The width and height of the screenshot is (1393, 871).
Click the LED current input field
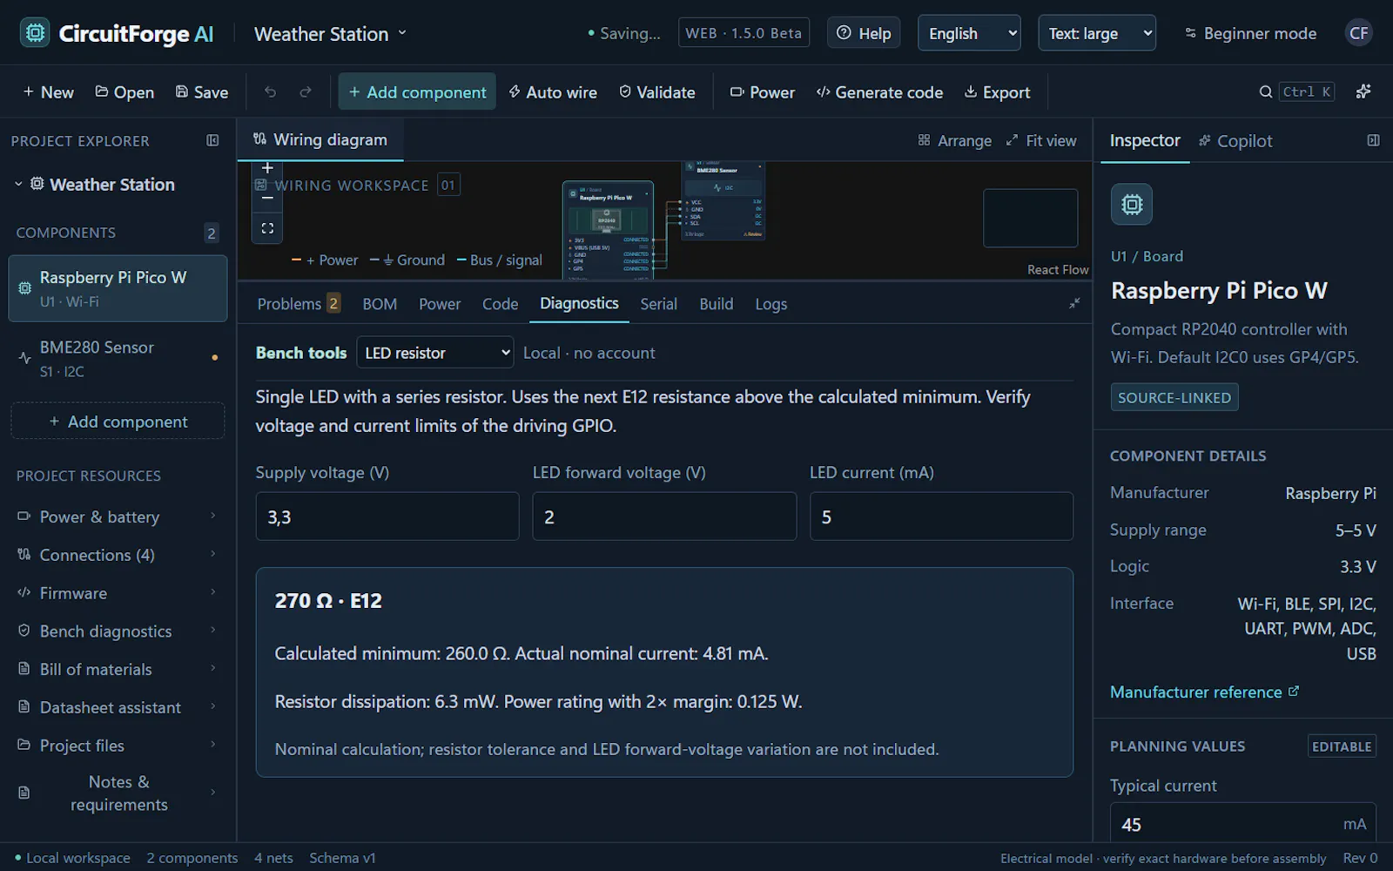coord(941,517)
